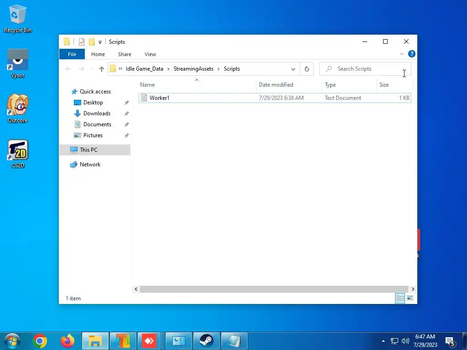Unpin Documents using its pin icon
467x350 pixels.
click(x=127, y=124)
